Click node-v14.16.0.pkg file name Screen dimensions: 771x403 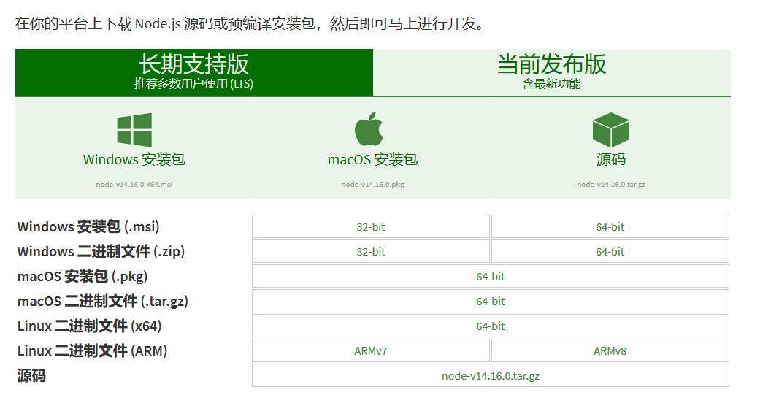click(372, 184)
